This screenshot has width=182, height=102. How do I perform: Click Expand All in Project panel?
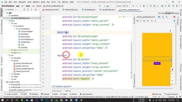(x=28, y=10)
